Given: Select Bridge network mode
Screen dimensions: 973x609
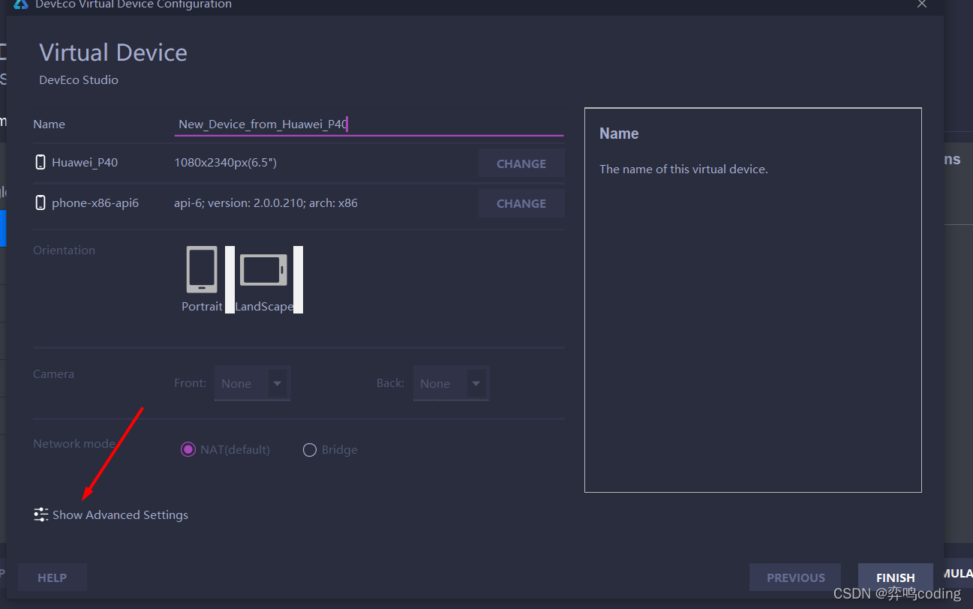Looking at the screenshot, I should tap(309, 450).
